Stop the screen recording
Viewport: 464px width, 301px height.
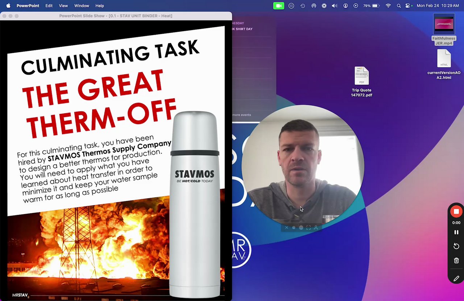pyautogui.click(x=456, y=212)
